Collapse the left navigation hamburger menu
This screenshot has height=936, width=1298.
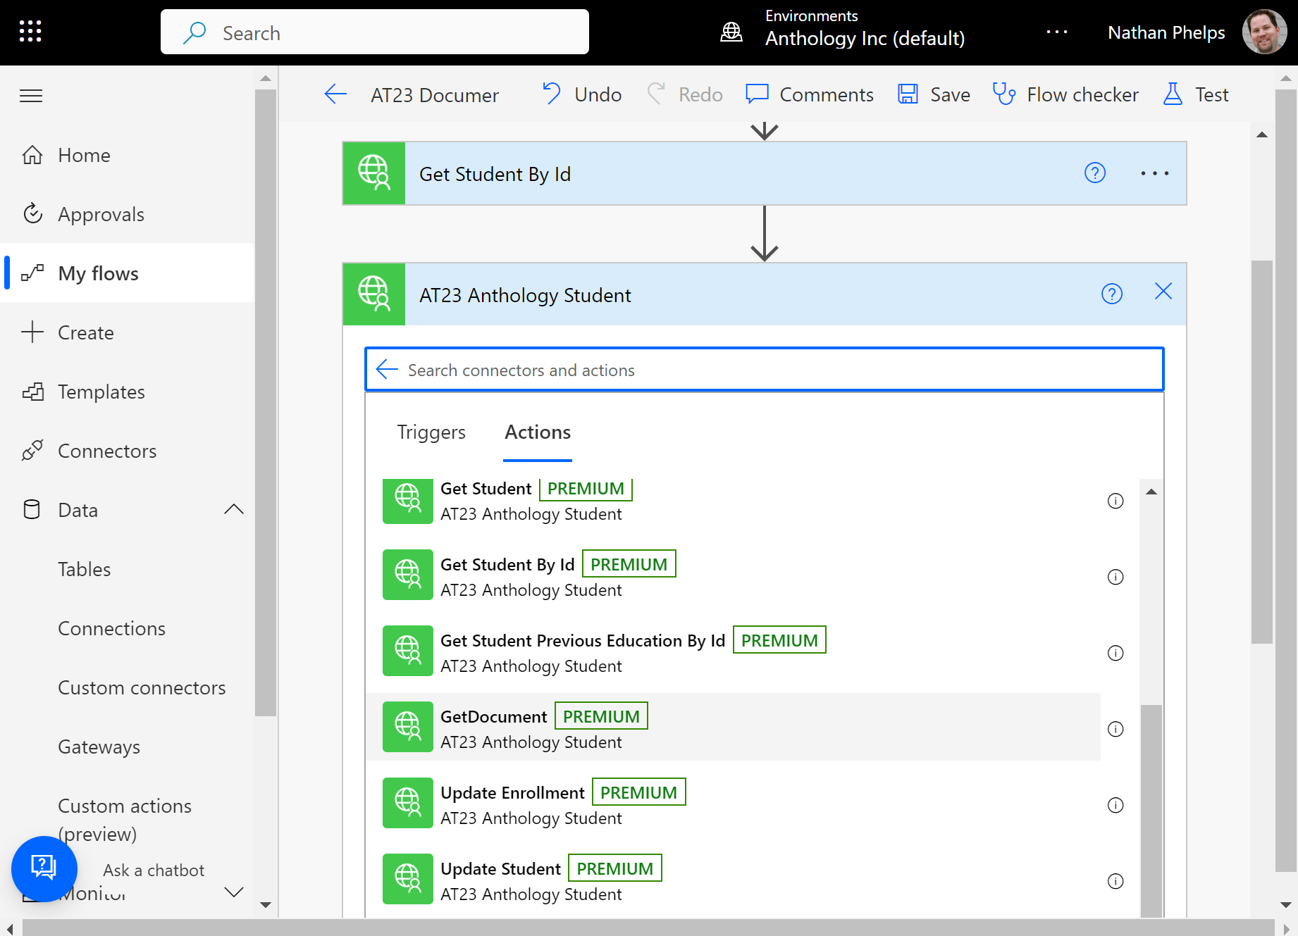(x=31, y=96)
